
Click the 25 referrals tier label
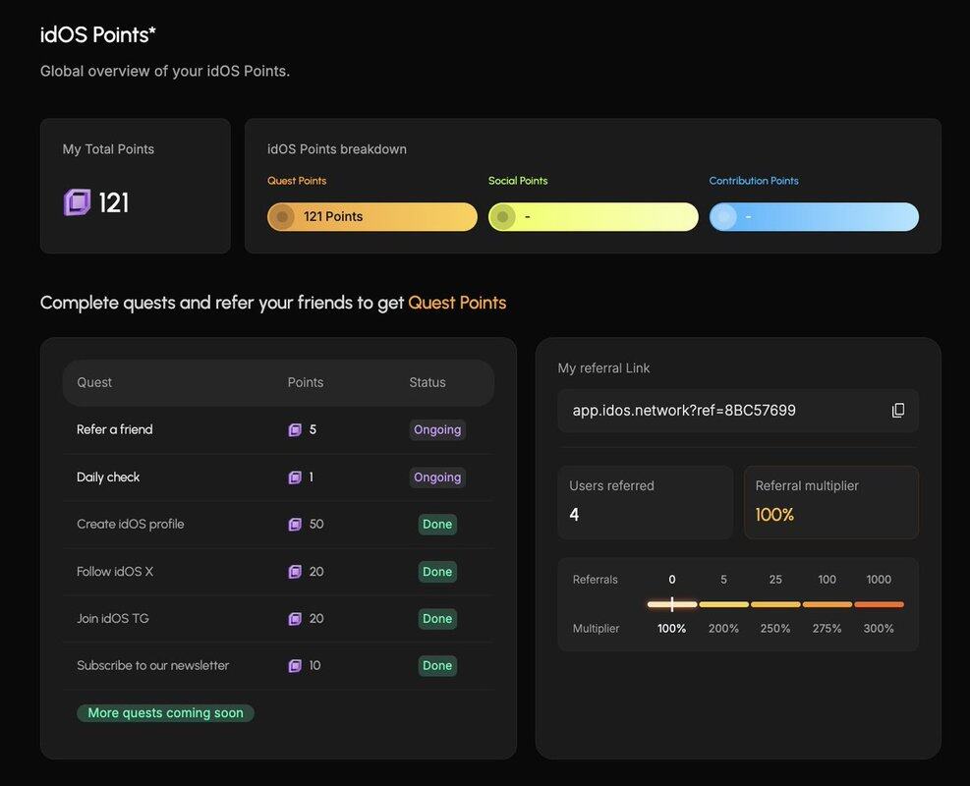775,580
